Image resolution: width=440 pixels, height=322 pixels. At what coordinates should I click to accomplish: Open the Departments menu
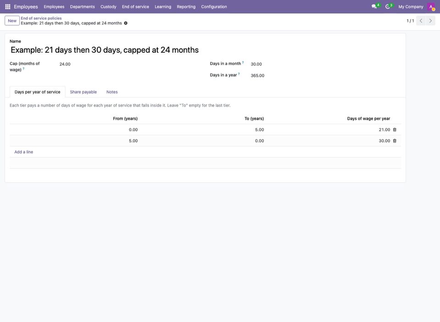82,7
